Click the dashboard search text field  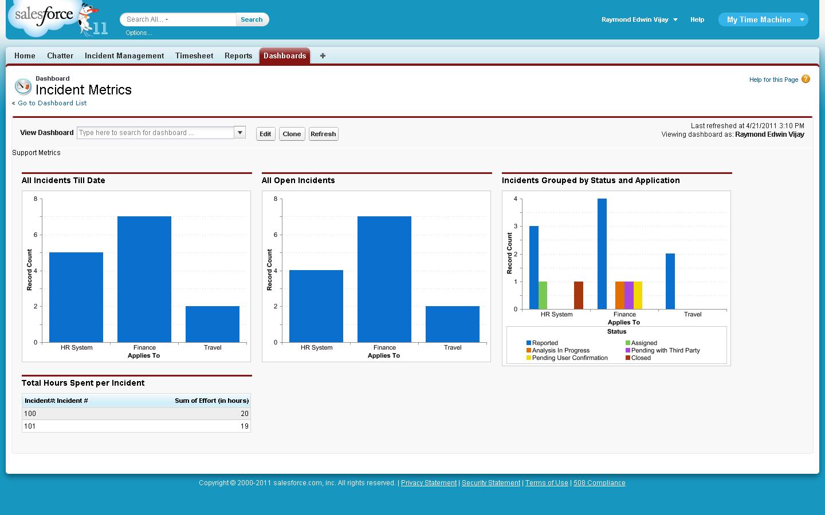155,133
